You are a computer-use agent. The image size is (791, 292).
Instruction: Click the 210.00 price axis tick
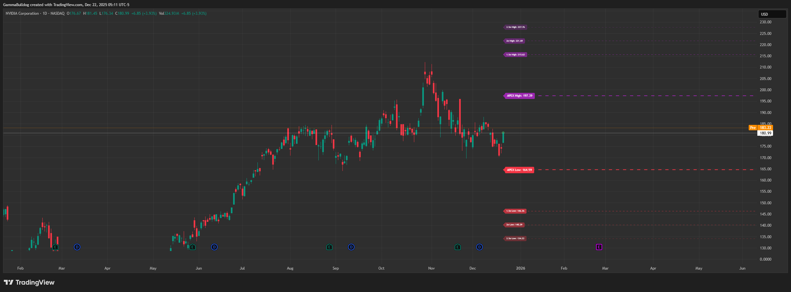[765, 67]
